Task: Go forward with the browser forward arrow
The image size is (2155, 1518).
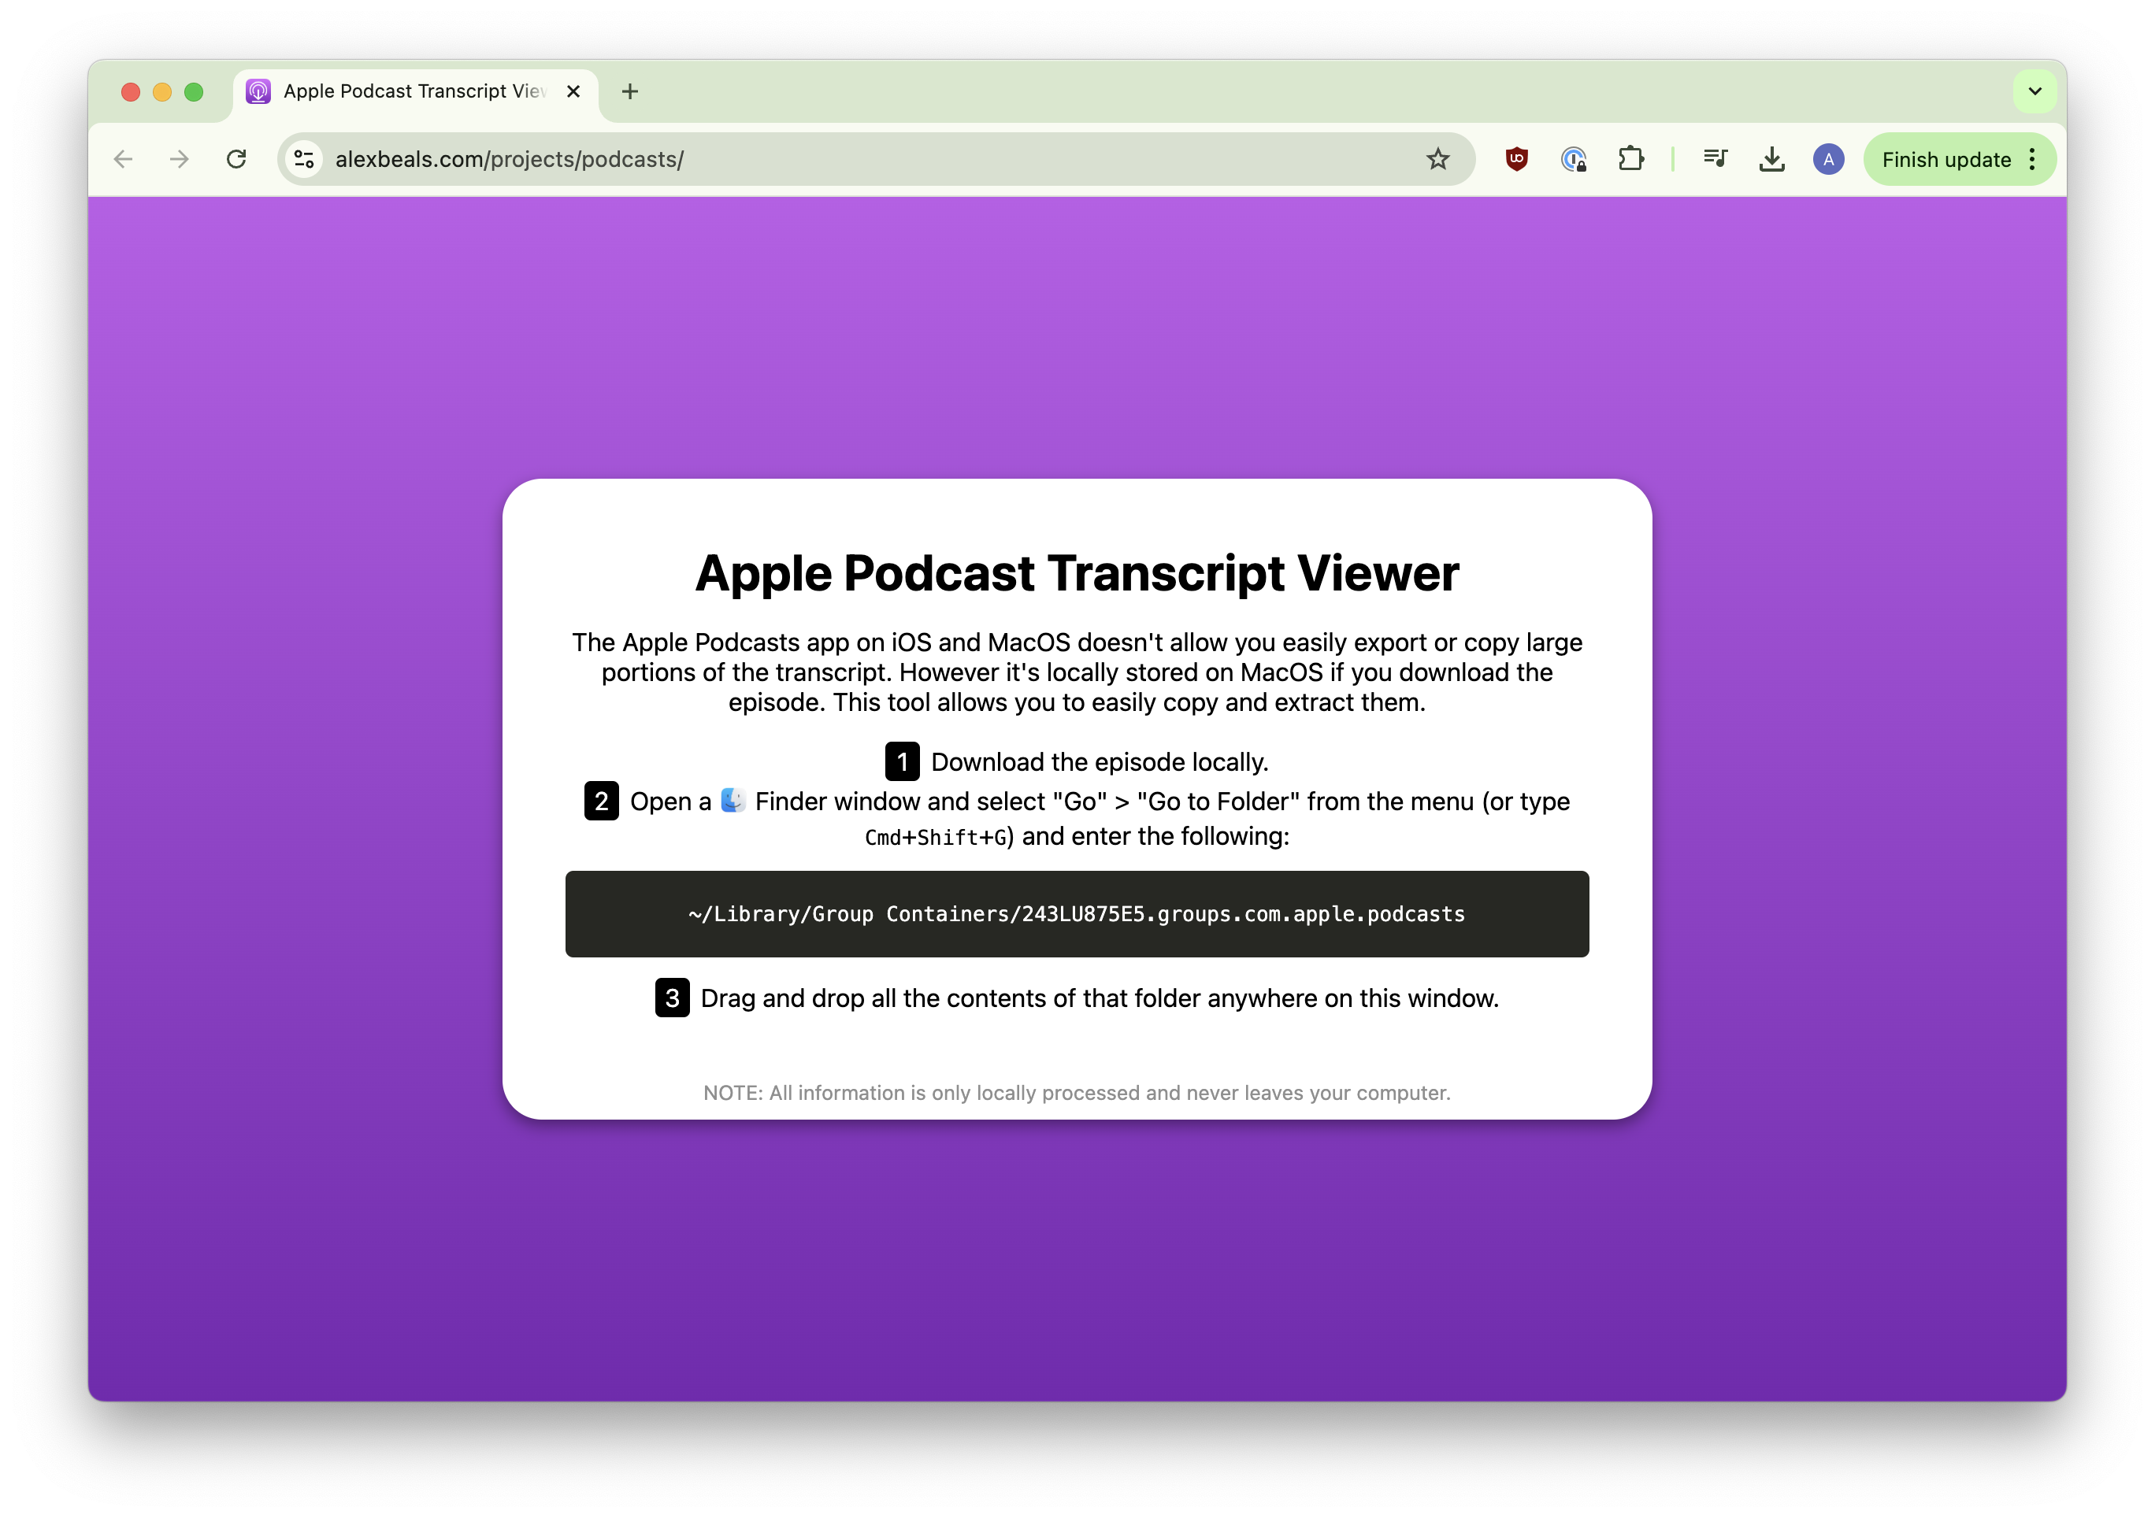Action: click(x=180, y=160)
